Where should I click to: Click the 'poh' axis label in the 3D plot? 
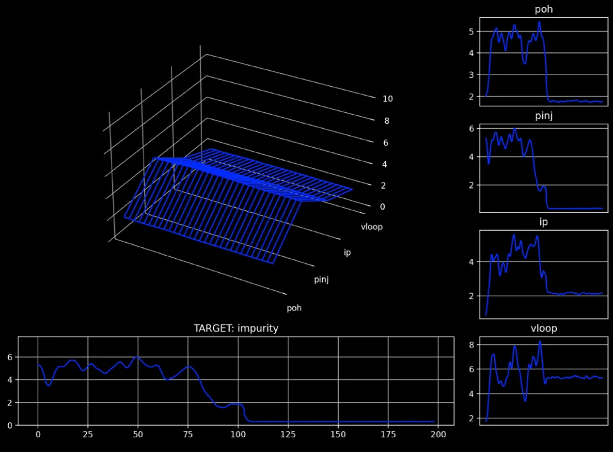point(294,308)
